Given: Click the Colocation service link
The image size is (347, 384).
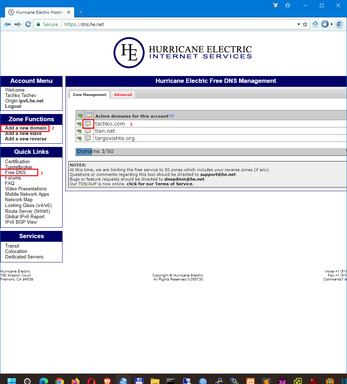Looking at the screenshot, I should point(16,251).
